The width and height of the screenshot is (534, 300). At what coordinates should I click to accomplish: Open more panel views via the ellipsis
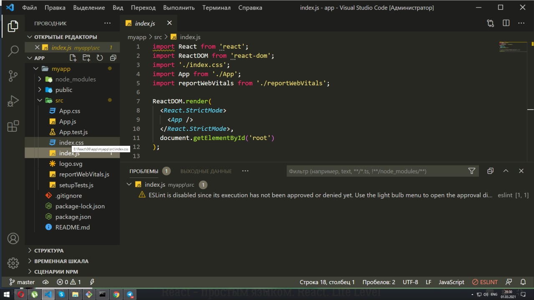pos(245,171)
